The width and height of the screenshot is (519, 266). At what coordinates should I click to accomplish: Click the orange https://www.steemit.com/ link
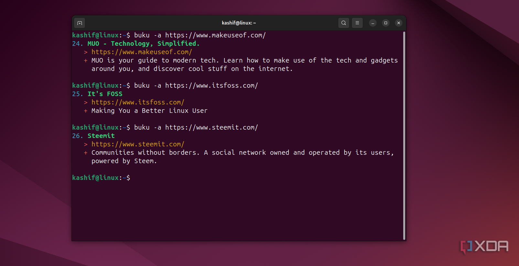pyautogui.click(x=138, y=144)
